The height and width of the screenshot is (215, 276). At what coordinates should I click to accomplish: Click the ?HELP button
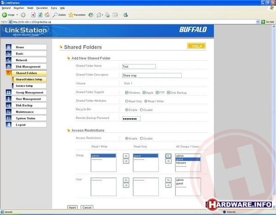(196, 46)
